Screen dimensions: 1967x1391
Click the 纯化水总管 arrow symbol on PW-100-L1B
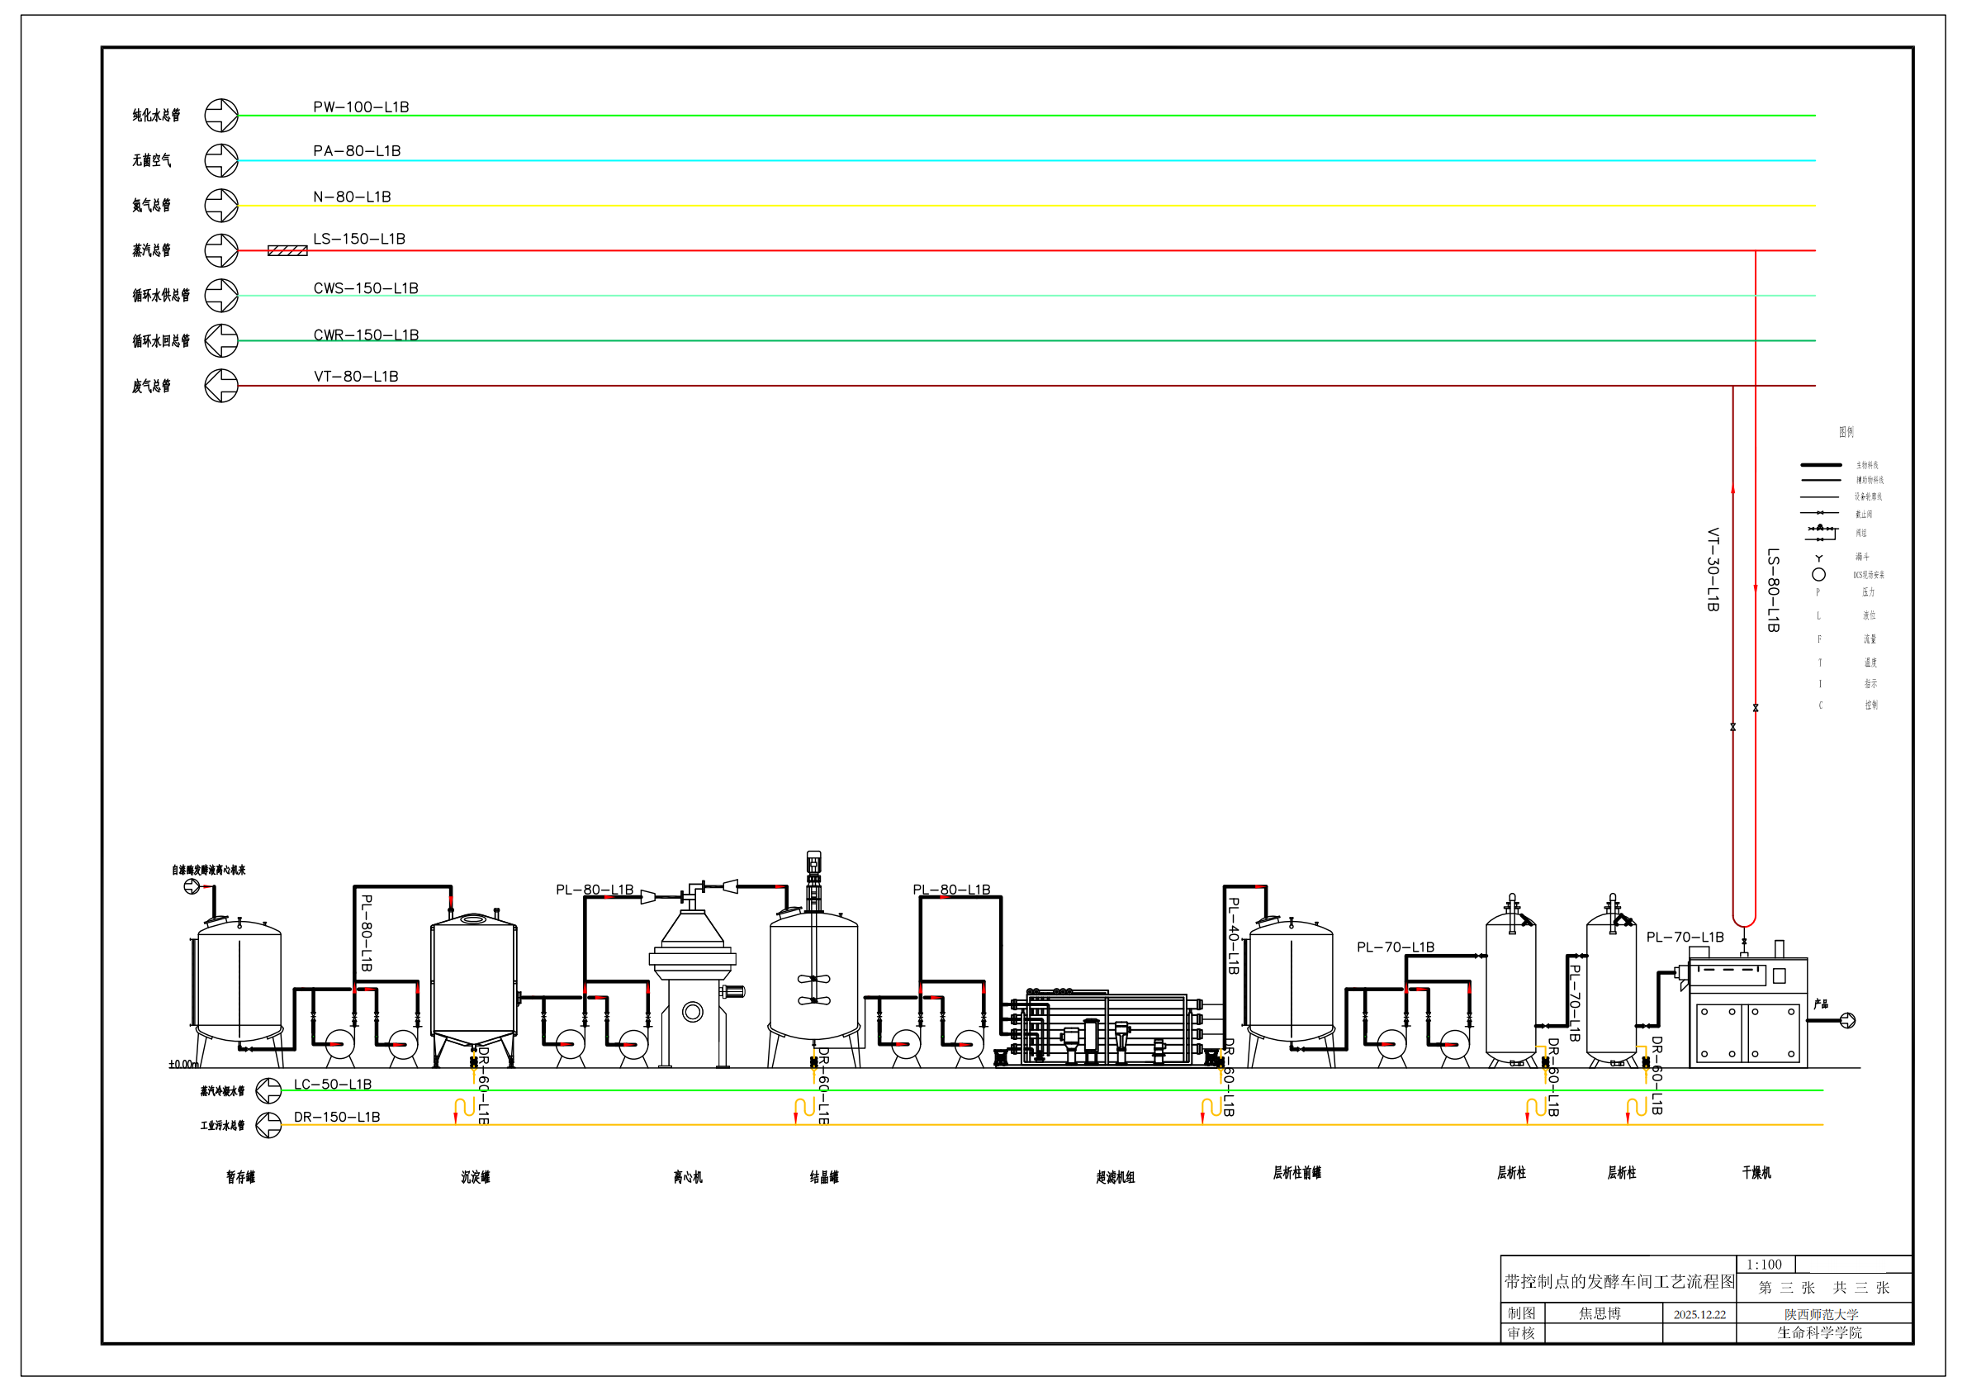tap(221, 115)
